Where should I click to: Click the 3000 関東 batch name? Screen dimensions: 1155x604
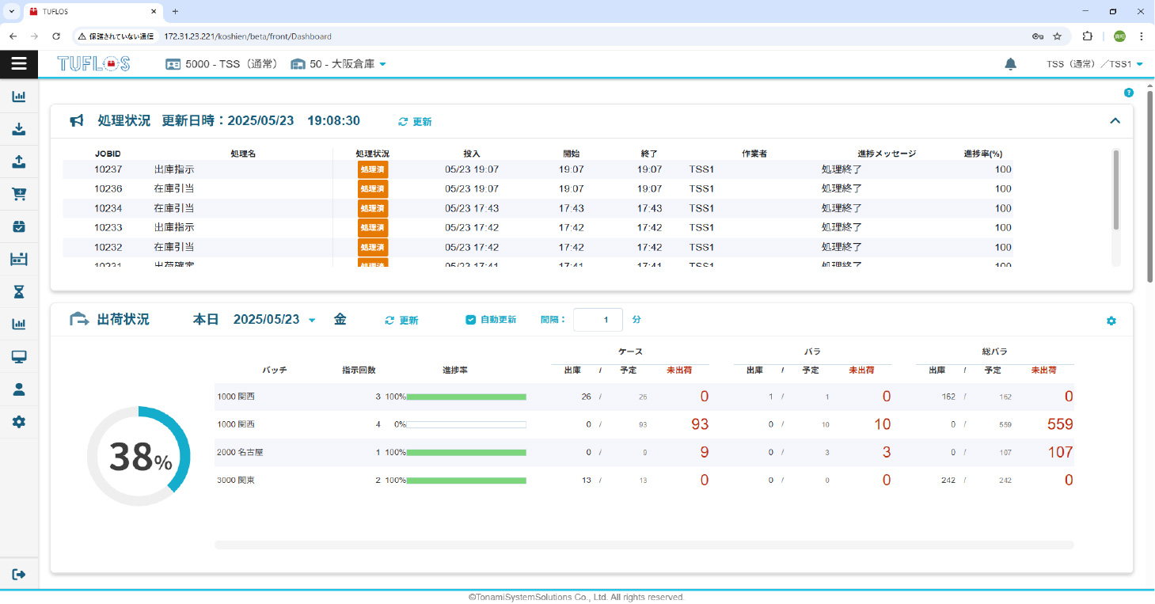(236, 481)
